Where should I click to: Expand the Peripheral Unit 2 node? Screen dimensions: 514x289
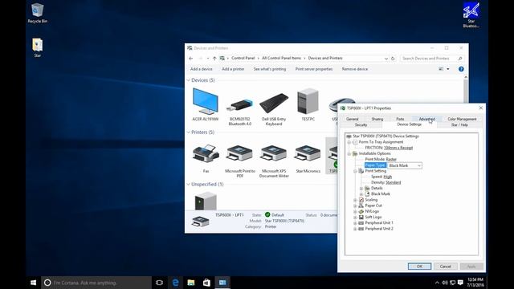(355, 229)
